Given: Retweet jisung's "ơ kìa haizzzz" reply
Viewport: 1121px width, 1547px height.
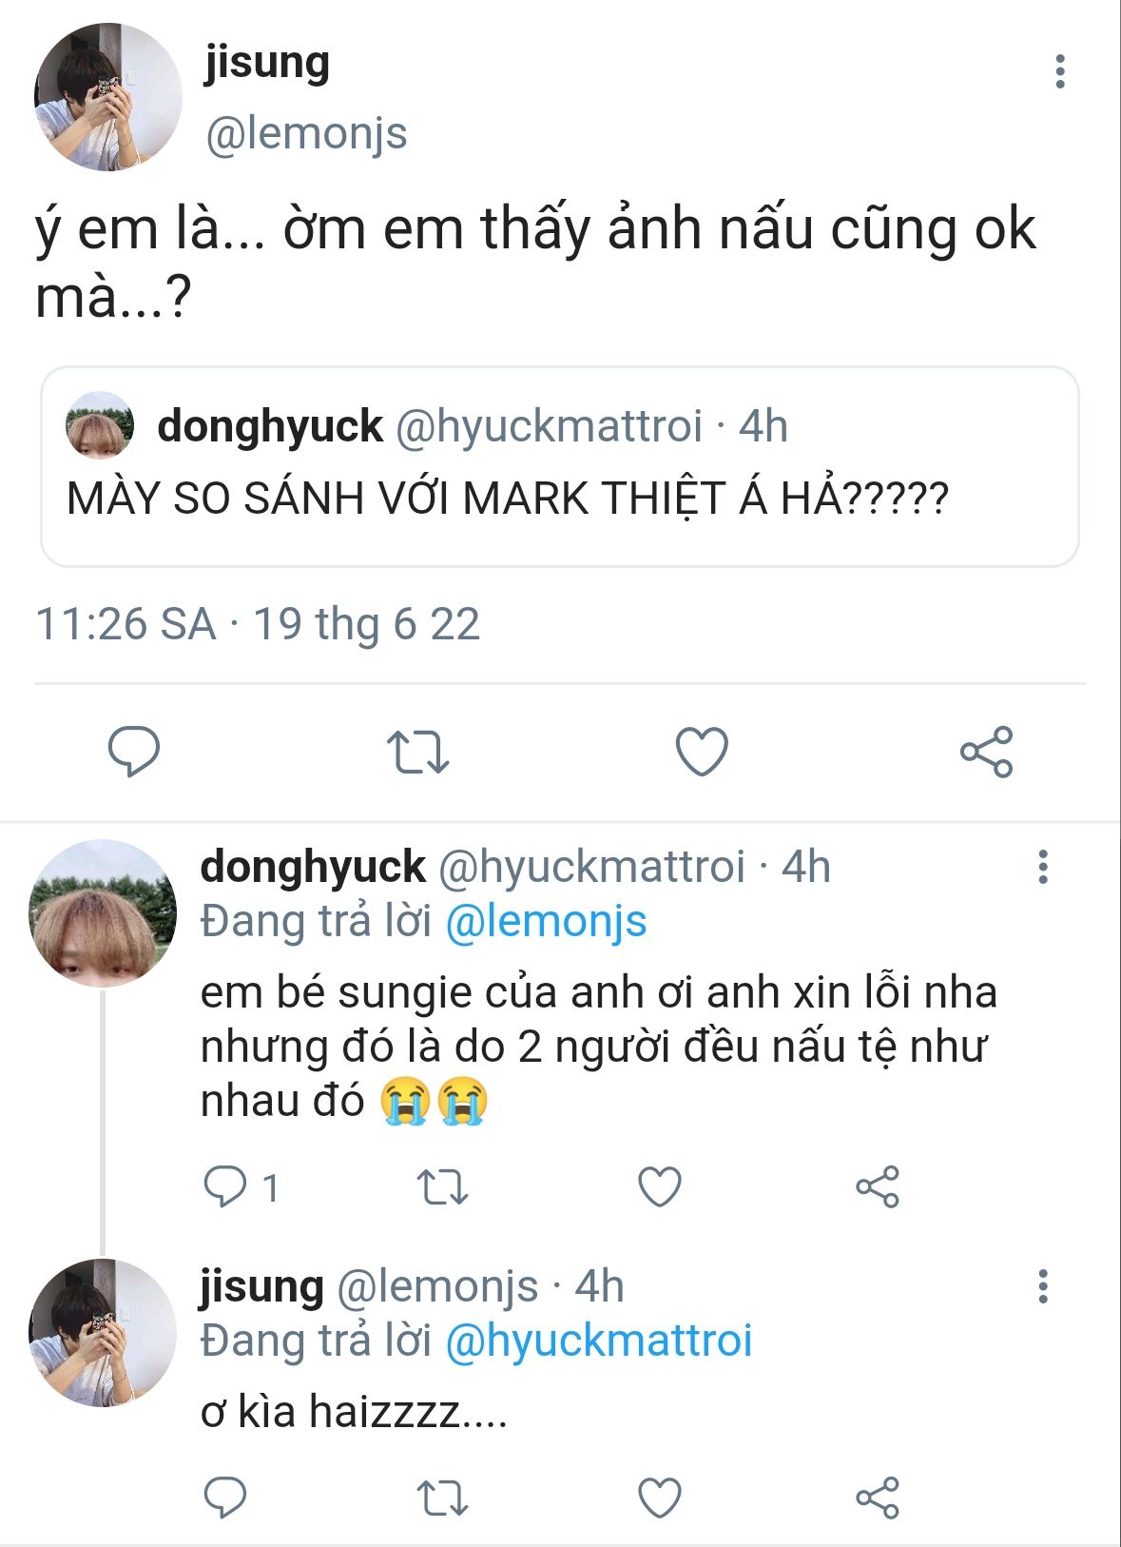Looking at the screenshot, I should tap(443, 1498).
